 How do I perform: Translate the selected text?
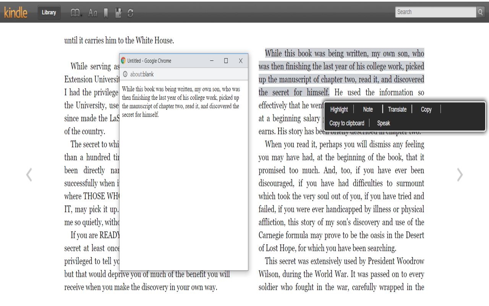click(397, 109)
